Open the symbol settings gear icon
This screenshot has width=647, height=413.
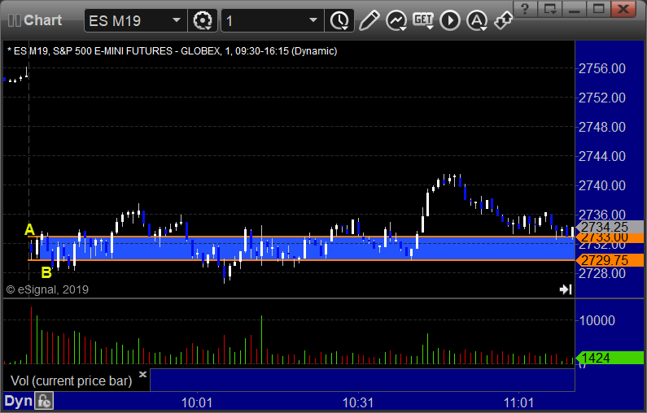pyautogui.click(x=203, y=20)
